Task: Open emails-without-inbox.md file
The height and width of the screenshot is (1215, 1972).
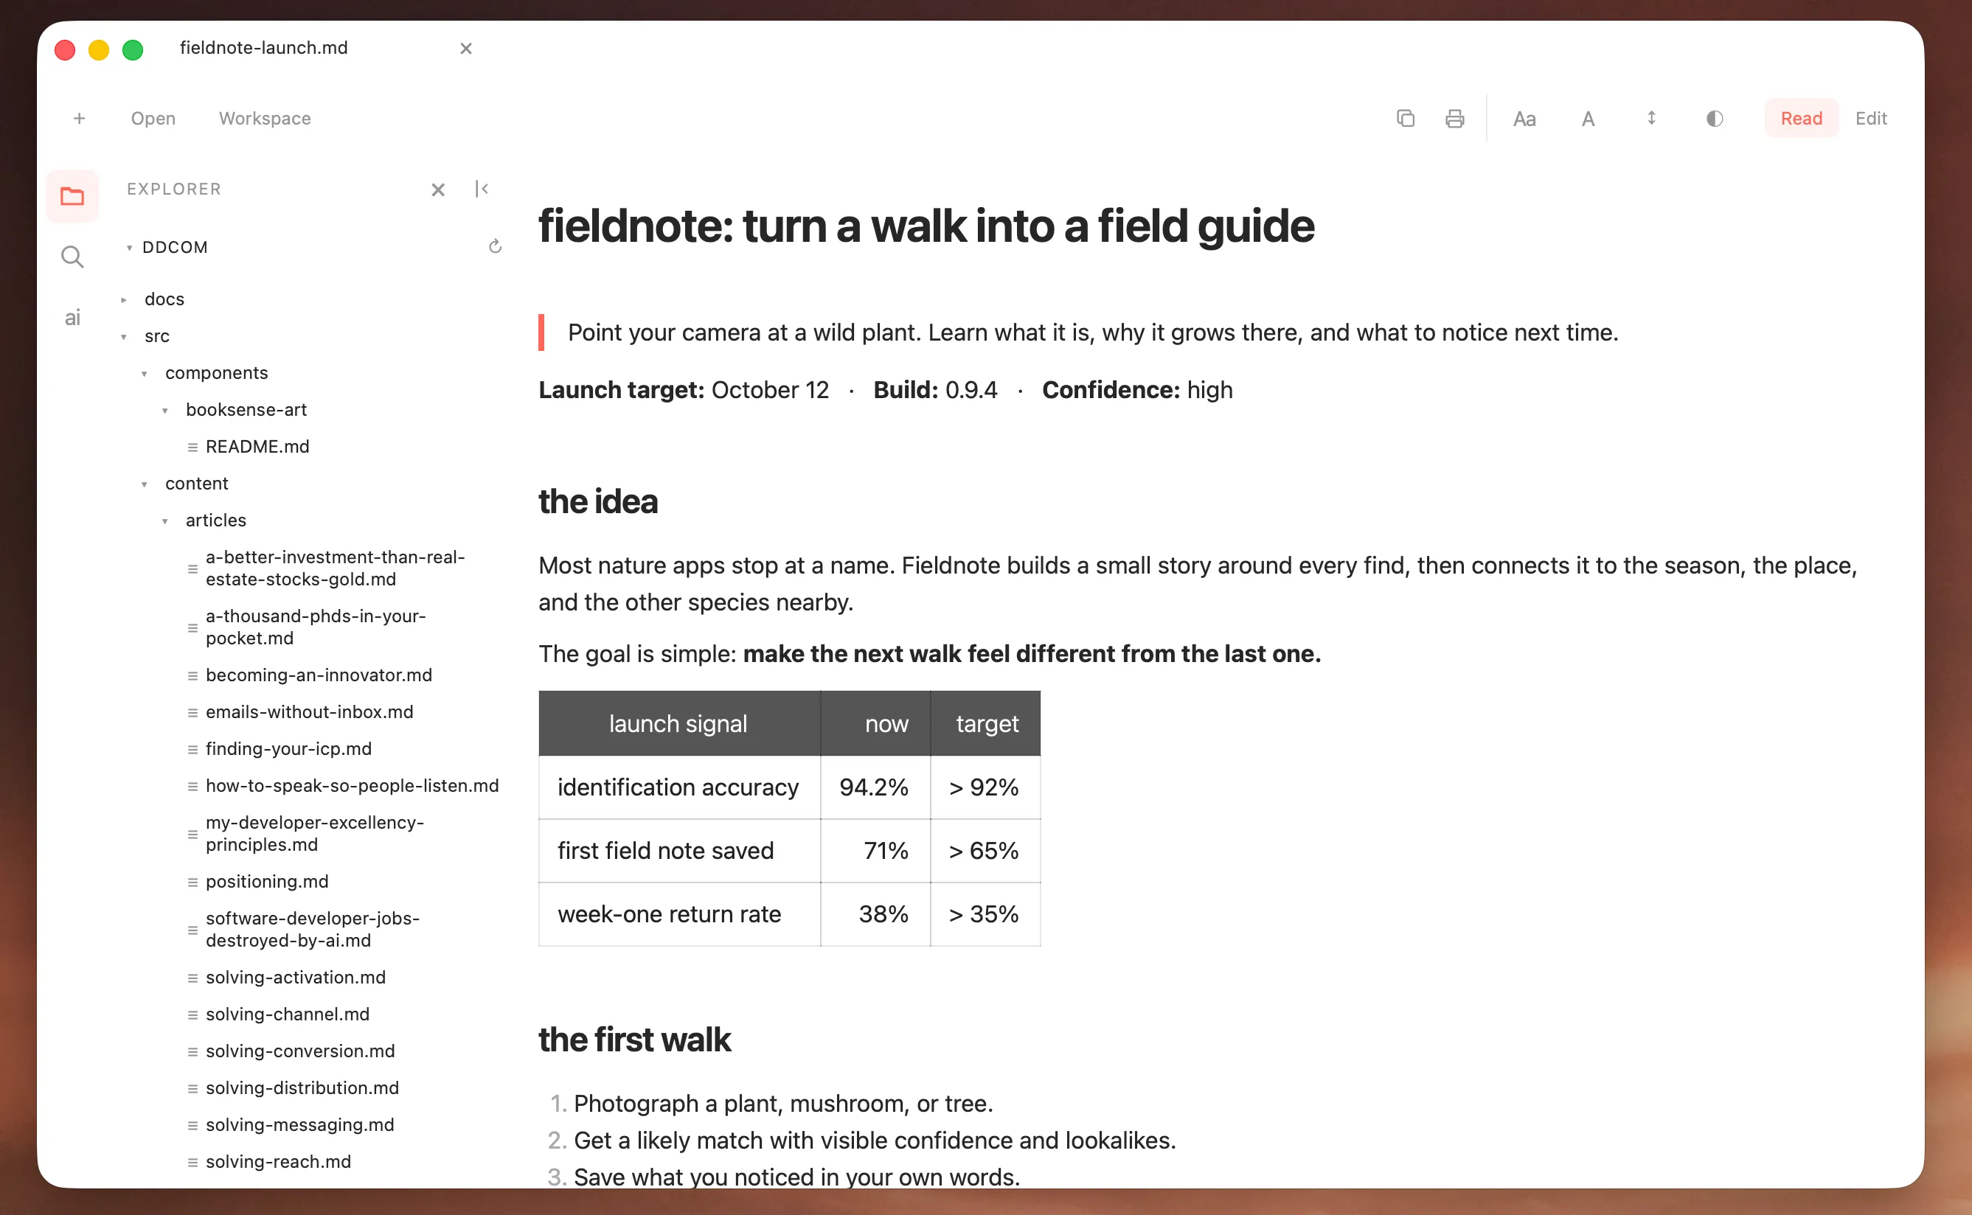Action: coord(310,712)
